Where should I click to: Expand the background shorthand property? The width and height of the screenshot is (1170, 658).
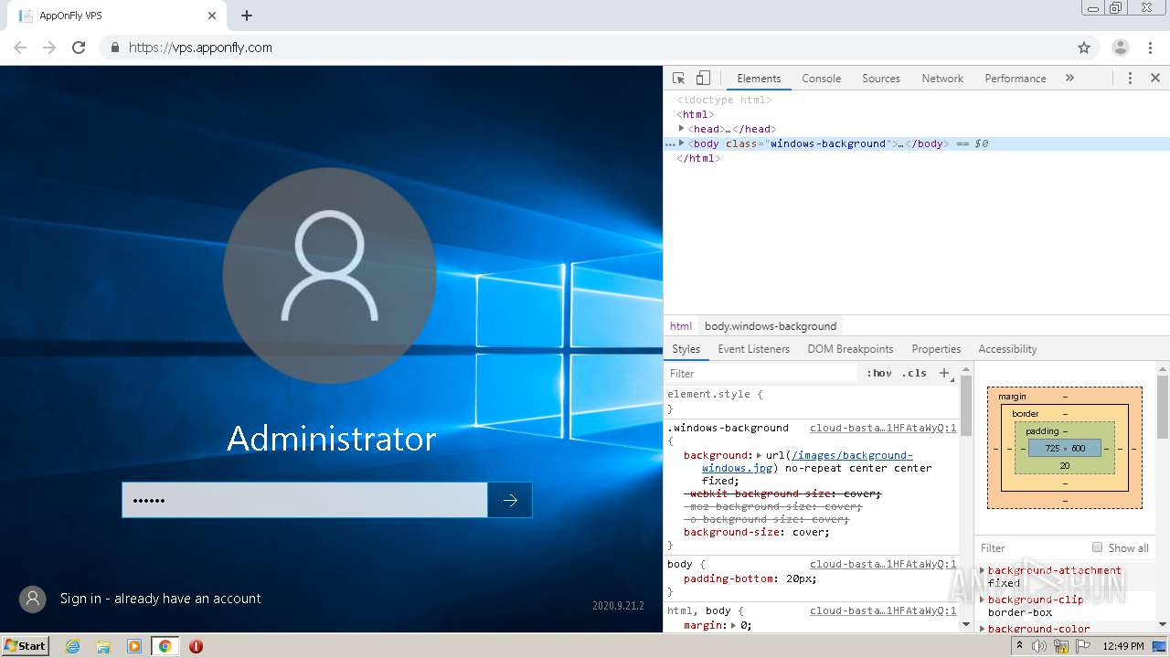[x=759, y=455]
